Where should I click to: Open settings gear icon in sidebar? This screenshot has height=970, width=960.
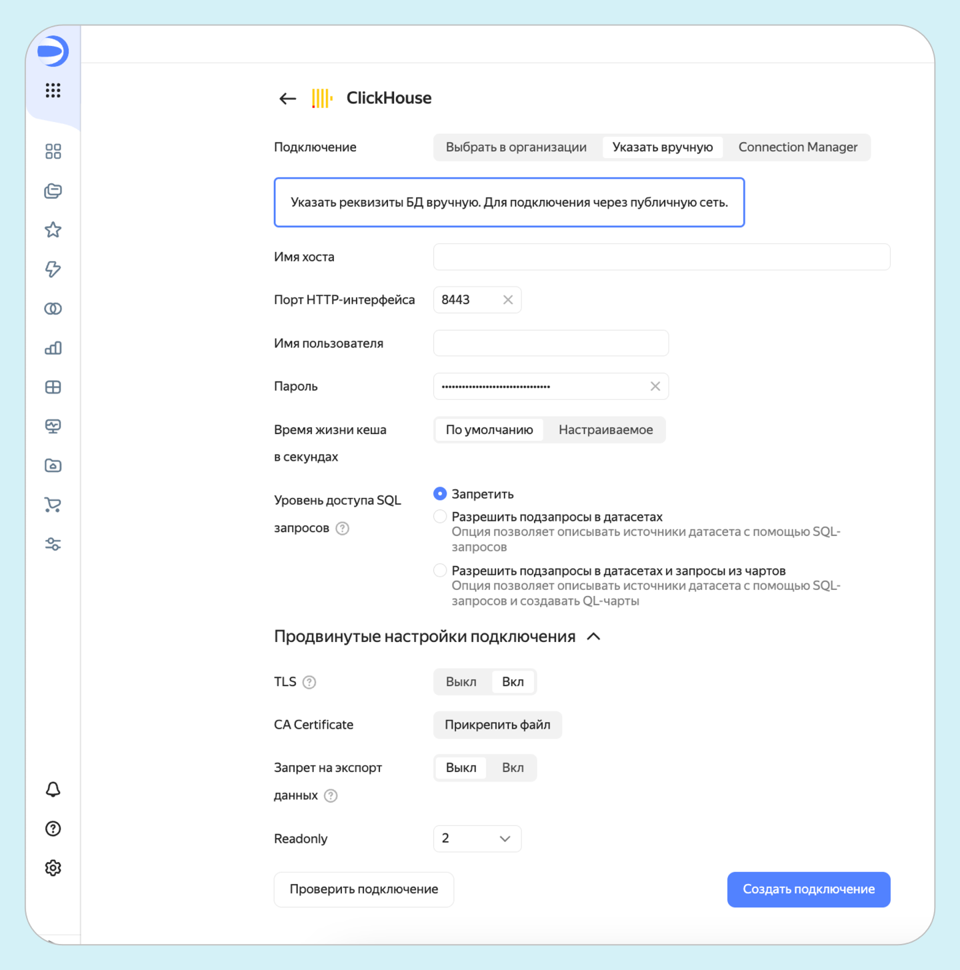click(53, 868)
